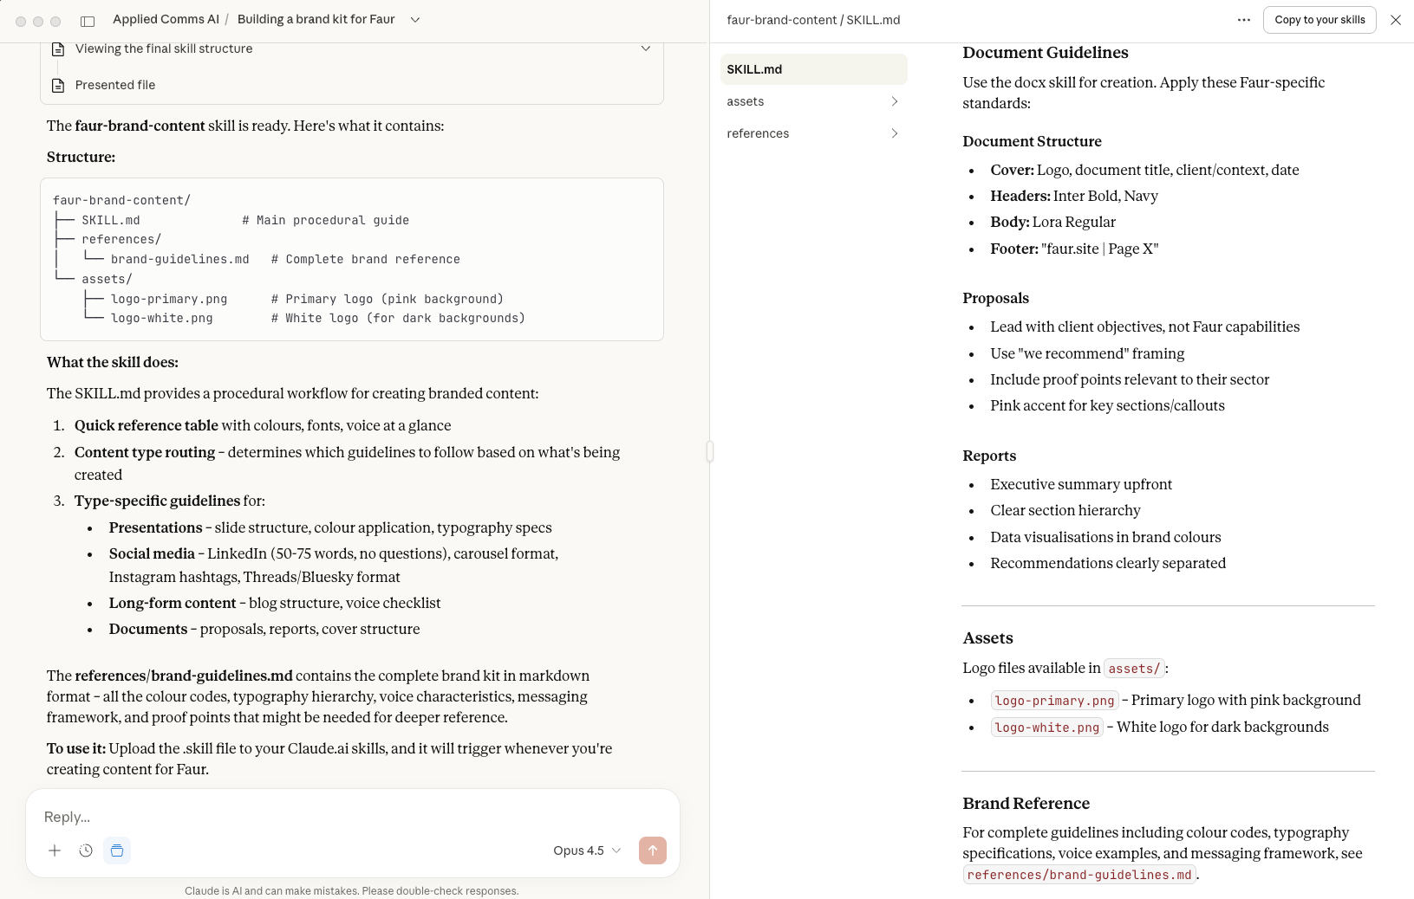
Task: Toggle the highlighted tools icon in reply box
Action: click(x=117, y=850)
